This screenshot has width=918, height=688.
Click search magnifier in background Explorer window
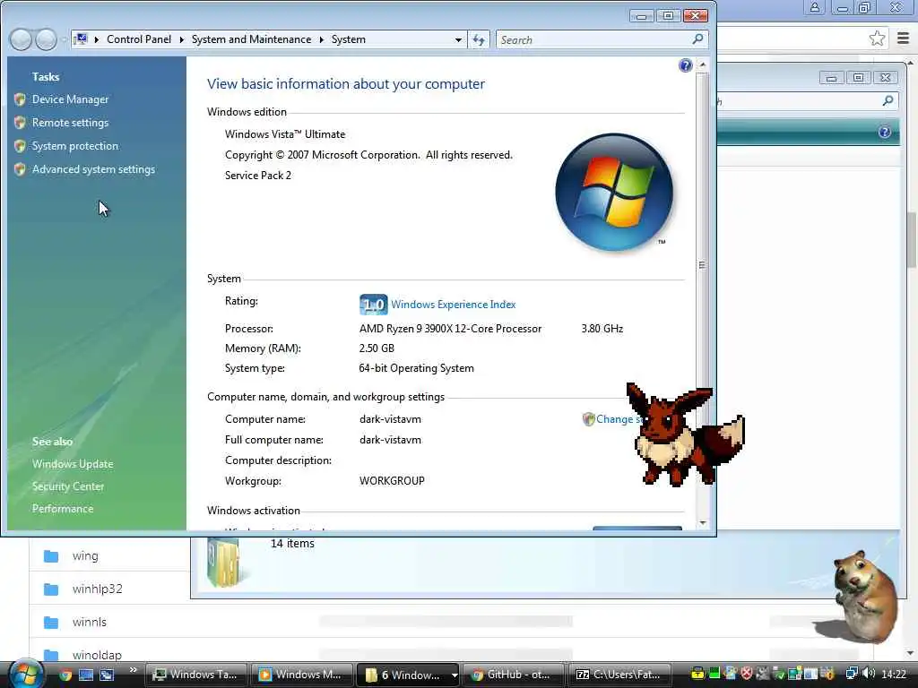(888, 100)
